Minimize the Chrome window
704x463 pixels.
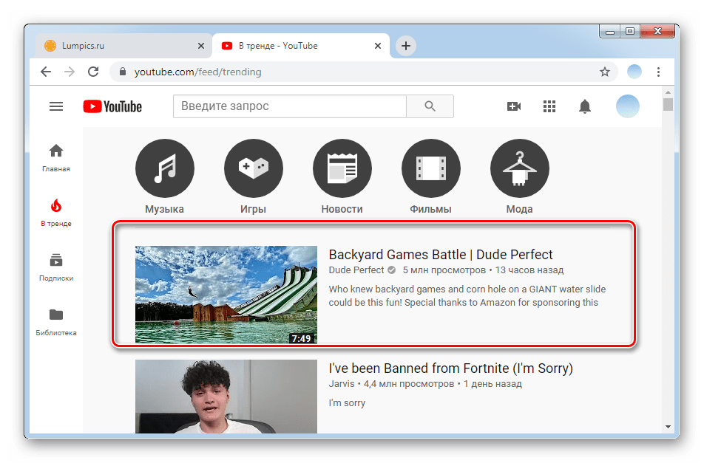[609, 31]
